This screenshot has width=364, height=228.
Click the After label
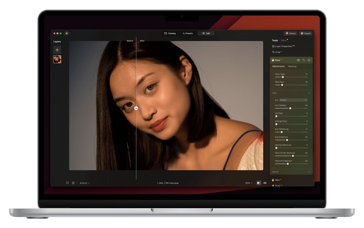pos(142,41)
